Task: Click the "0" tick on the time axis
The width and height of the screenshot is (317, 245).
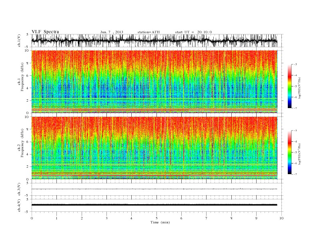Action: [32, 218]
